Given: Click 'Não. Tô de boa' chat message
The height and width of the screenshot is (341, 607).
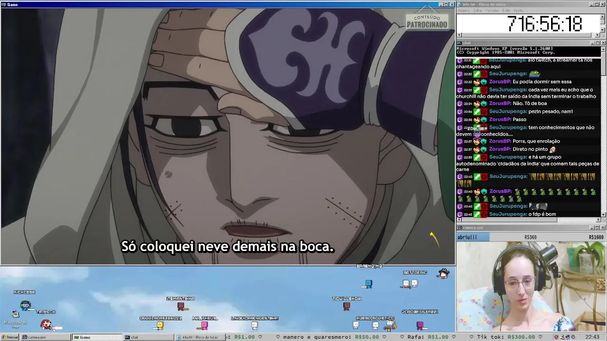Looking at the screenshot, I should click(530, 103).
